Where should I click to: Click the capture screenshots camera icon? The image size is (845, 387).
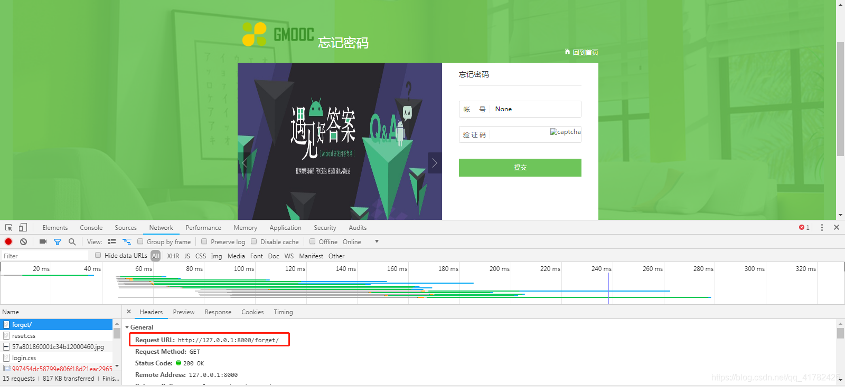tap(43, 242)
